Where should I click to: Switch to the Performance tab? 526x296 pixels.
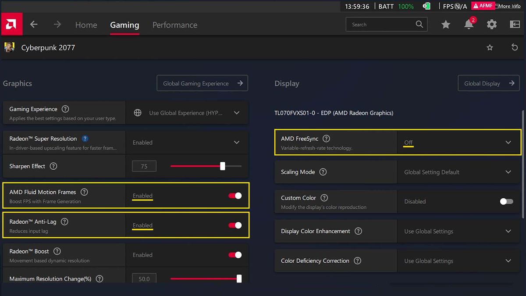tap(174, 25)
